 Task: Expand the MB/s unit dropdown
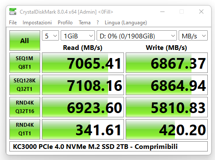tap(193, 35)
